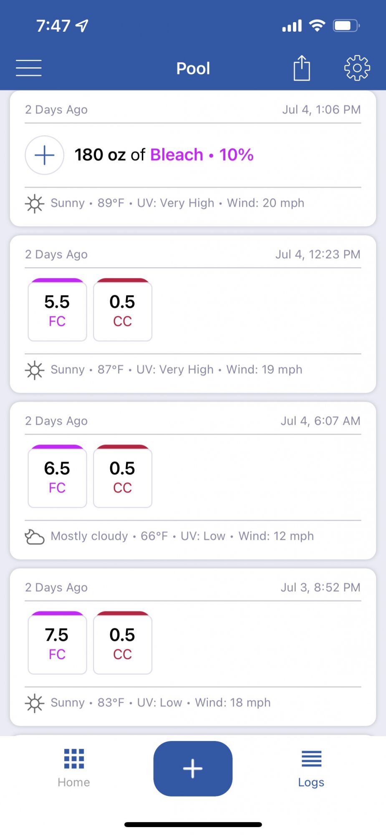Select the 7.5 FC reading tile
The height and width of the screenshot is (835, 386).
click(x=57, y=643)
